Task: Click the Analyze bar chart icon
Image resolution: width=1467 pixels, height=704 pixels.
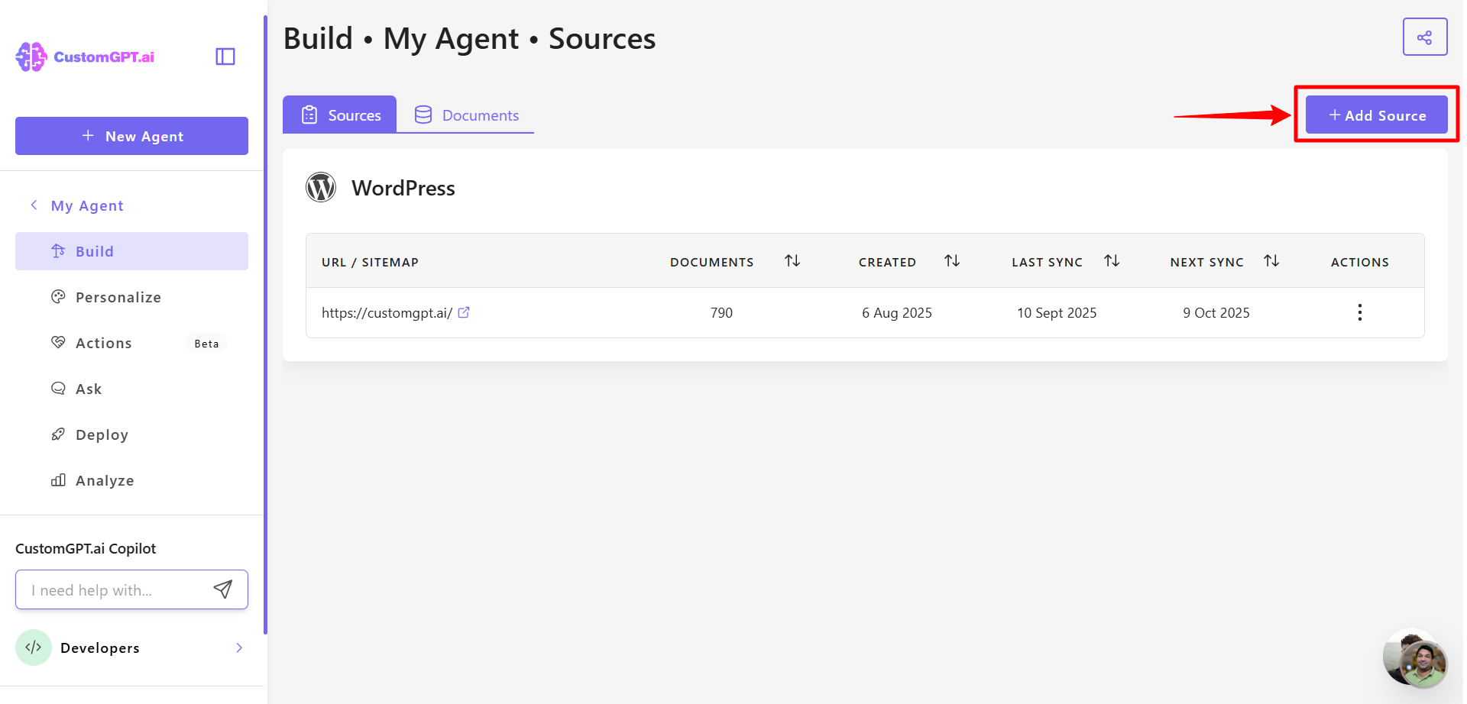Action: 58,480
